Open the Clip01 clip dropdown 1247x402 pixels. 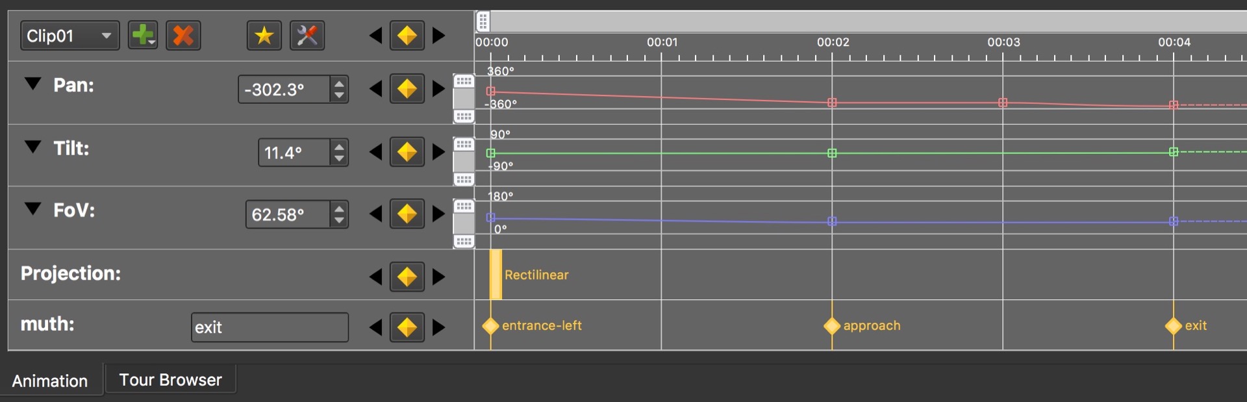point(69,36)
